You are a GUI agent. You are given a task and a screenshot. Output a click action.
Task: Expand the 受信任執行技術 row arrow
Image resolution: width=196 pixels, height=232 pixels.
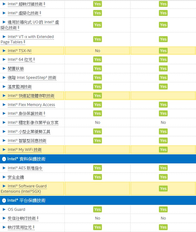click(x=4, y=218)
